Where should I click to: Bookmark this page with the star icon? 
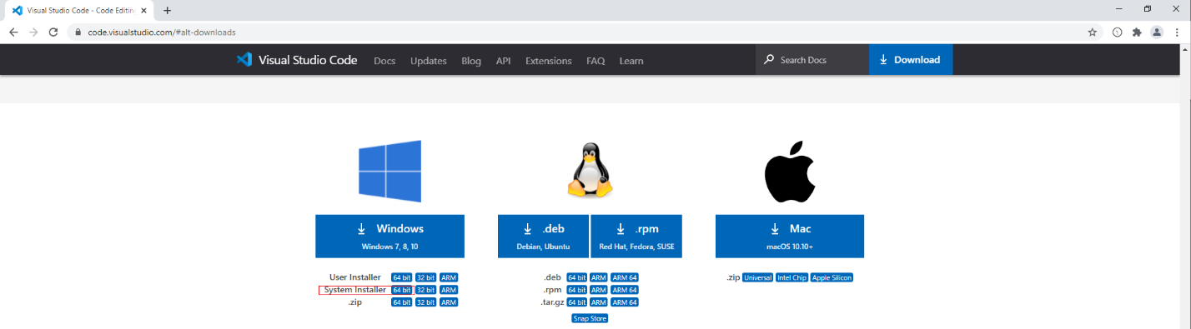click(1093, 32)
